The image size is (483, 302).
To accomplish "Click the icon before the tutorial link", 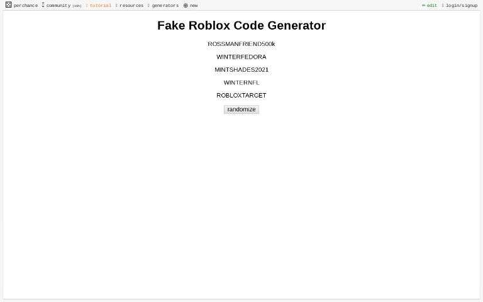I will (x=87, y=6).
